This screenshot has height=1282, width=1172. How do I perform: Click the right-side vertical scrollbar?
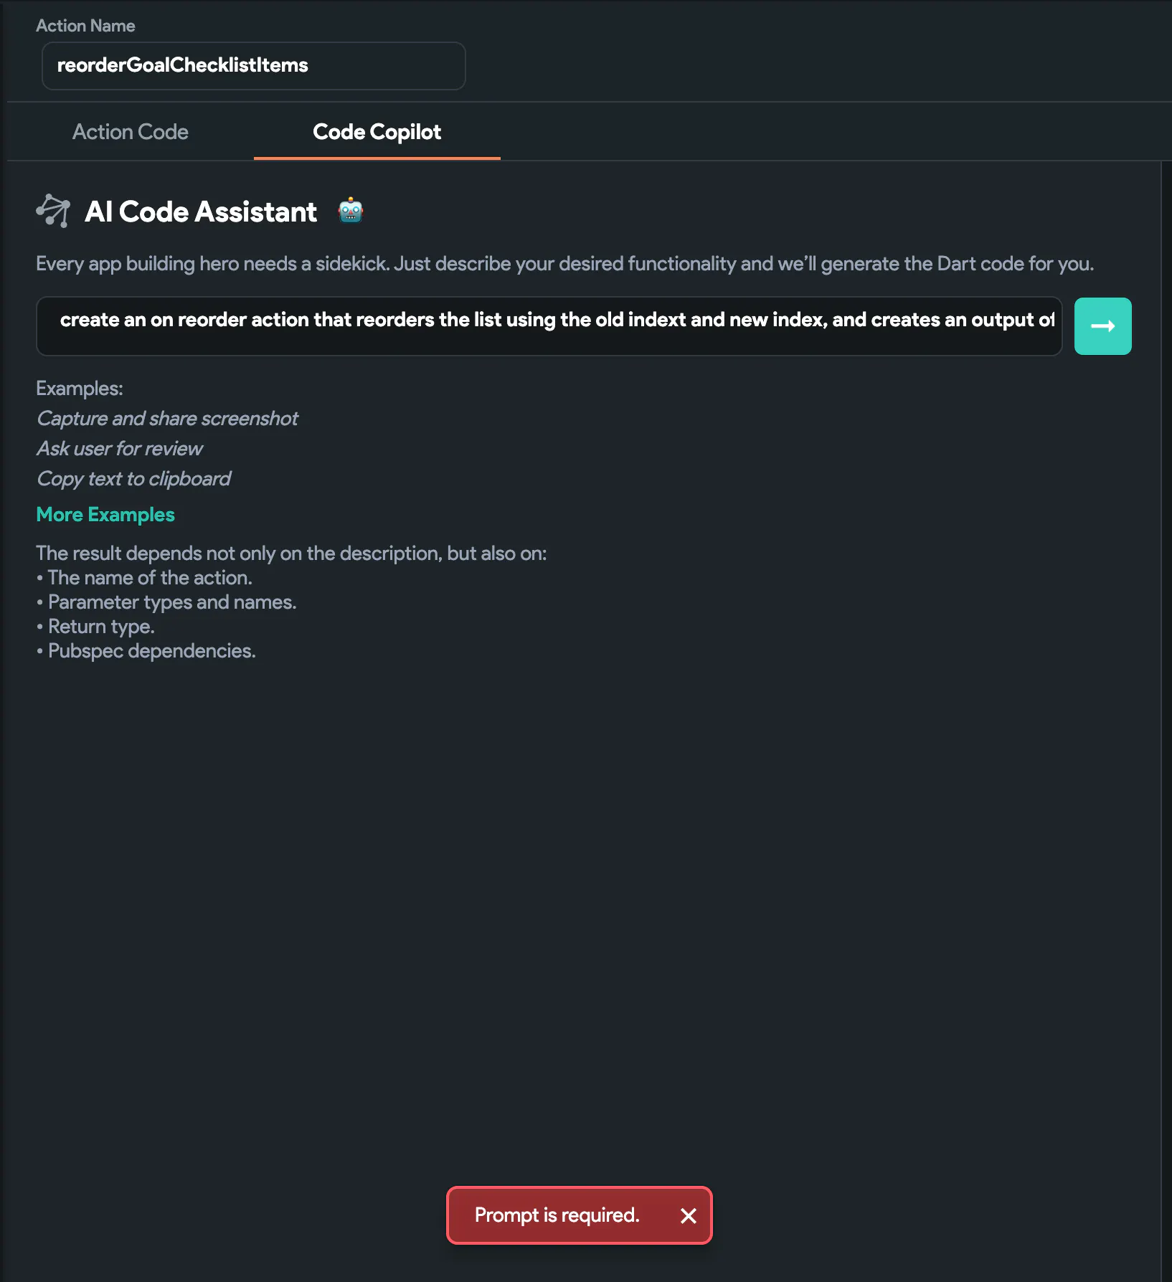(x=1166, y=645)
